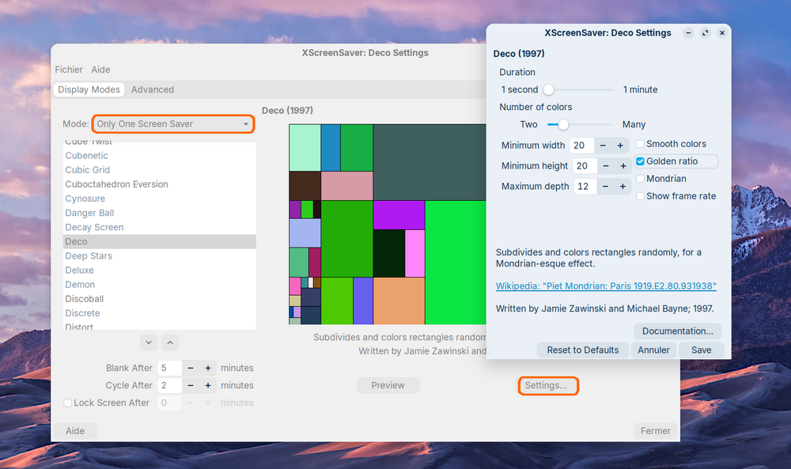
Task: Increase Minimum width with plus button
Action: 619,146
